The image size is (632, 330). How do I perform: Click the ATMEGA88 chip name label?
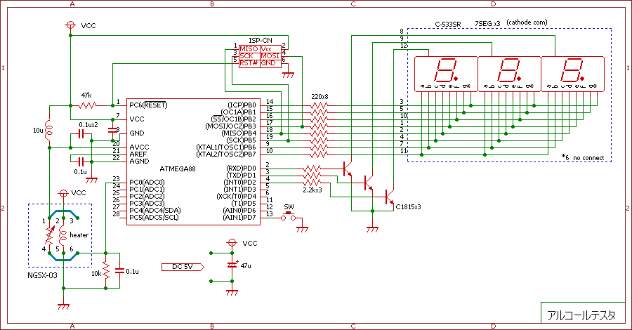pyautogui.click(x=178, y=169)
